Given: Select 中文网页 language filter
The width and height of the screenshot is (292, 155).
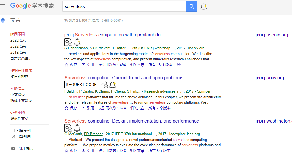Looking at the screenshot, I should pyautogui.click(x=18, y=94).
